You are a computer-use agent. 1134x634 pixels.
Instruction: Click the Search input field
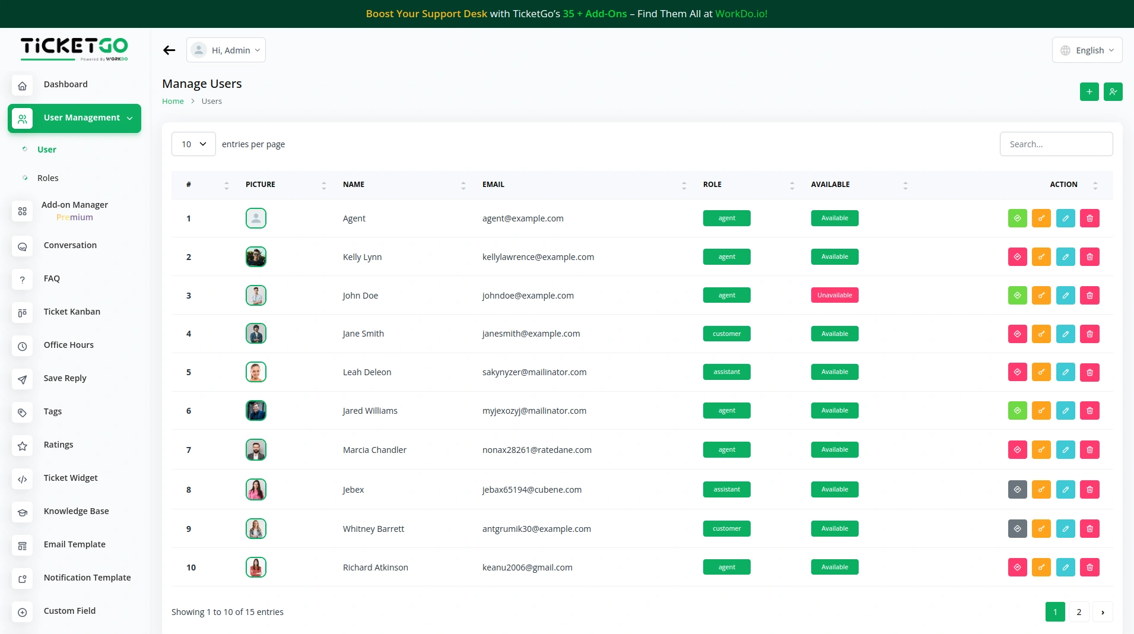click(x=1056, y=144)
